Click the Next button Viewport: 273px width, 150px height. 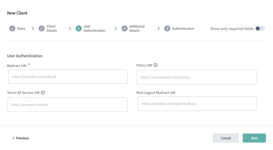[254, 138]
